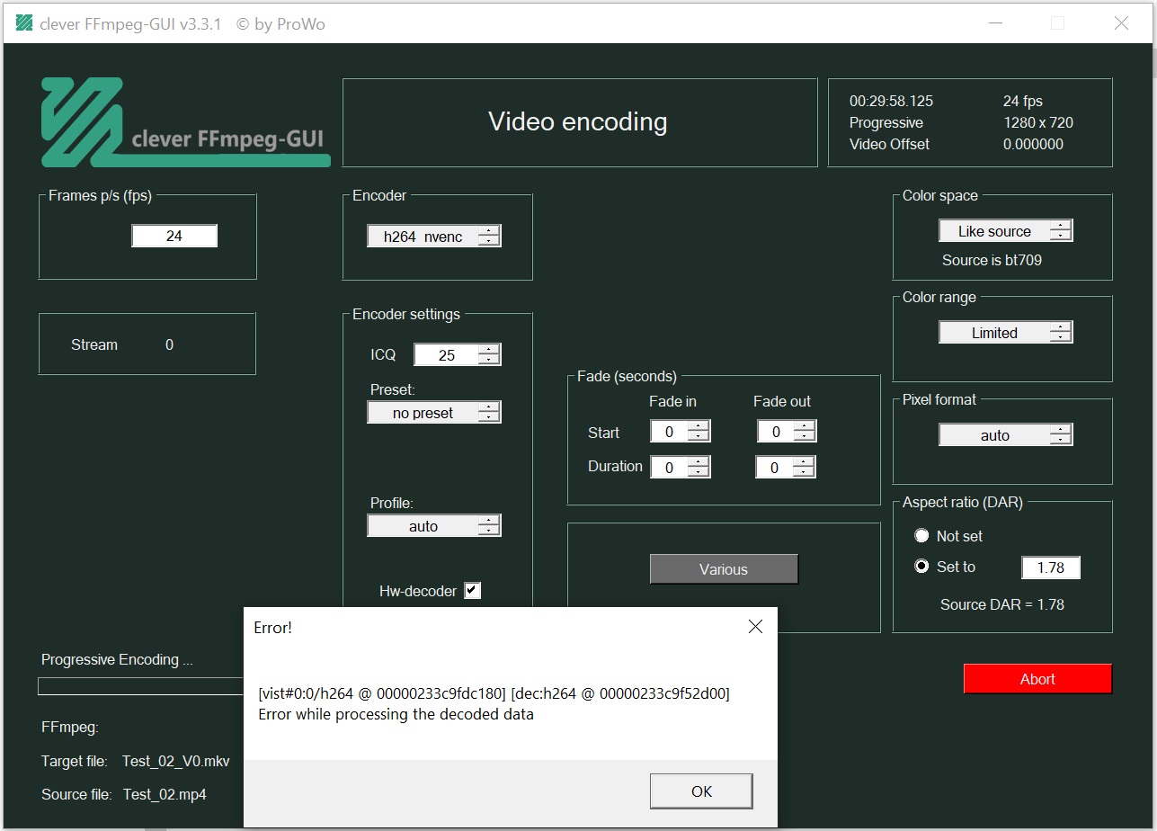This screenshot has height=831, width=1157.
Task: Increase the ICQ value with up arrow
Action: point(489,350)
